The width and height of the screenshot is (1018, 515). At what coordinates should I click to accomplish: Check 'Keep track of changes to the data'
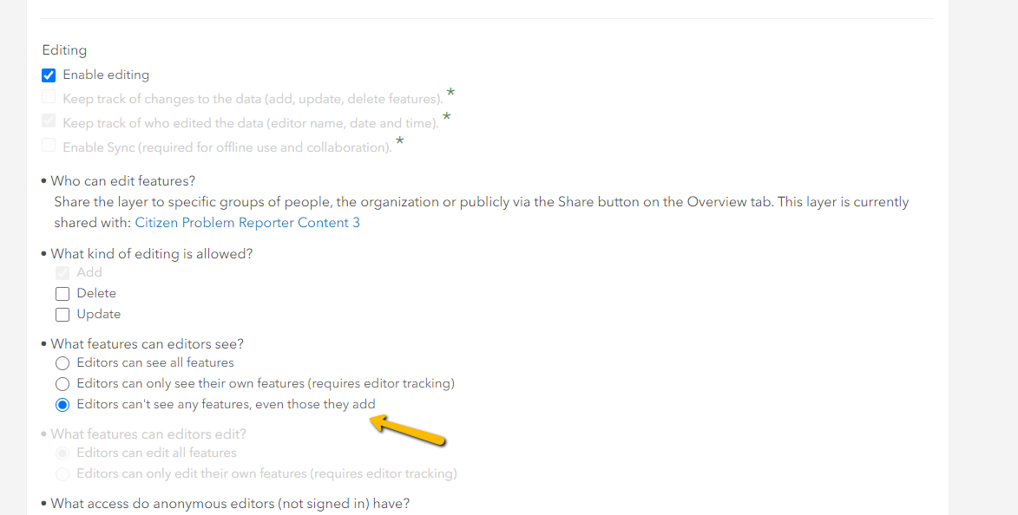(x=49, y=98)
